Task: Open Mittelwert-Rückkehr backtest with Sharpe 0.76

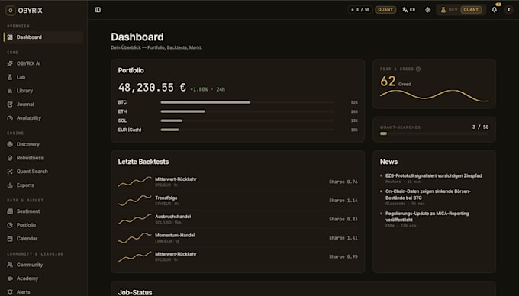Action: [x=238, y=182]
